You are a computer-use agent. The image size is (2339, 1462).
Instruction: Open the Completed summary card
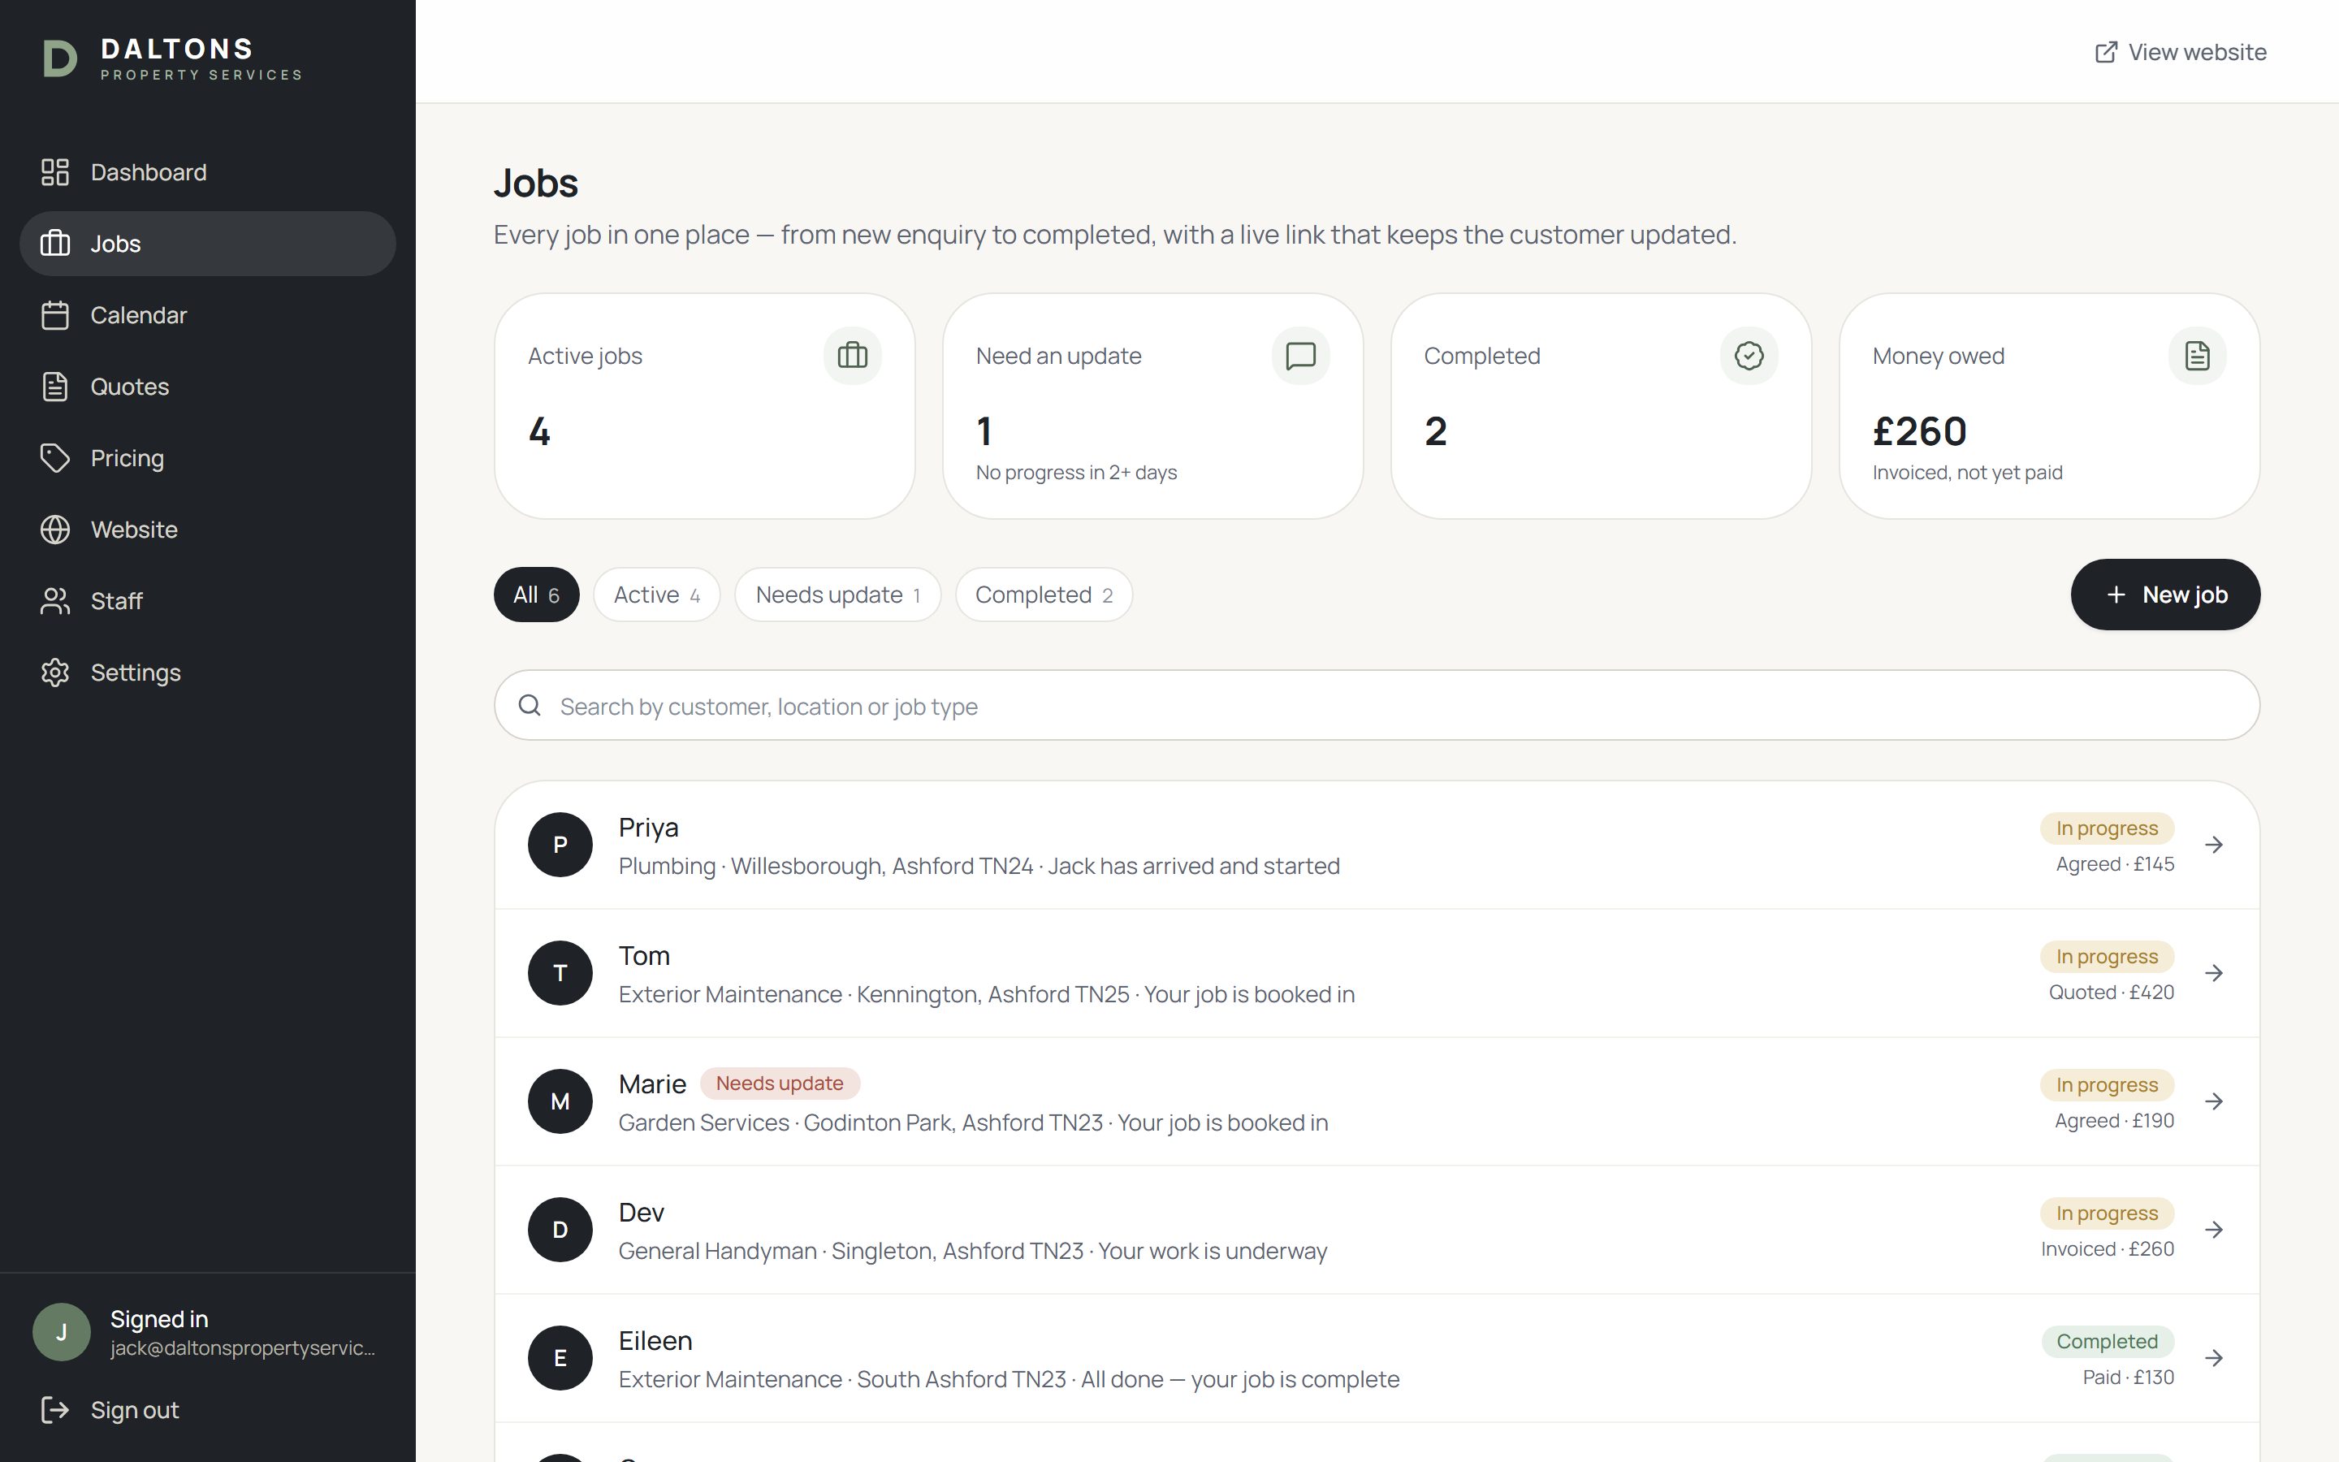pos(1601,406)
